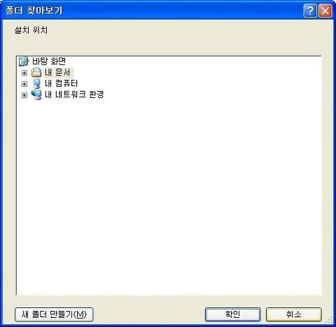Select the 내 컴퓨터 label text

coord(61,83)
